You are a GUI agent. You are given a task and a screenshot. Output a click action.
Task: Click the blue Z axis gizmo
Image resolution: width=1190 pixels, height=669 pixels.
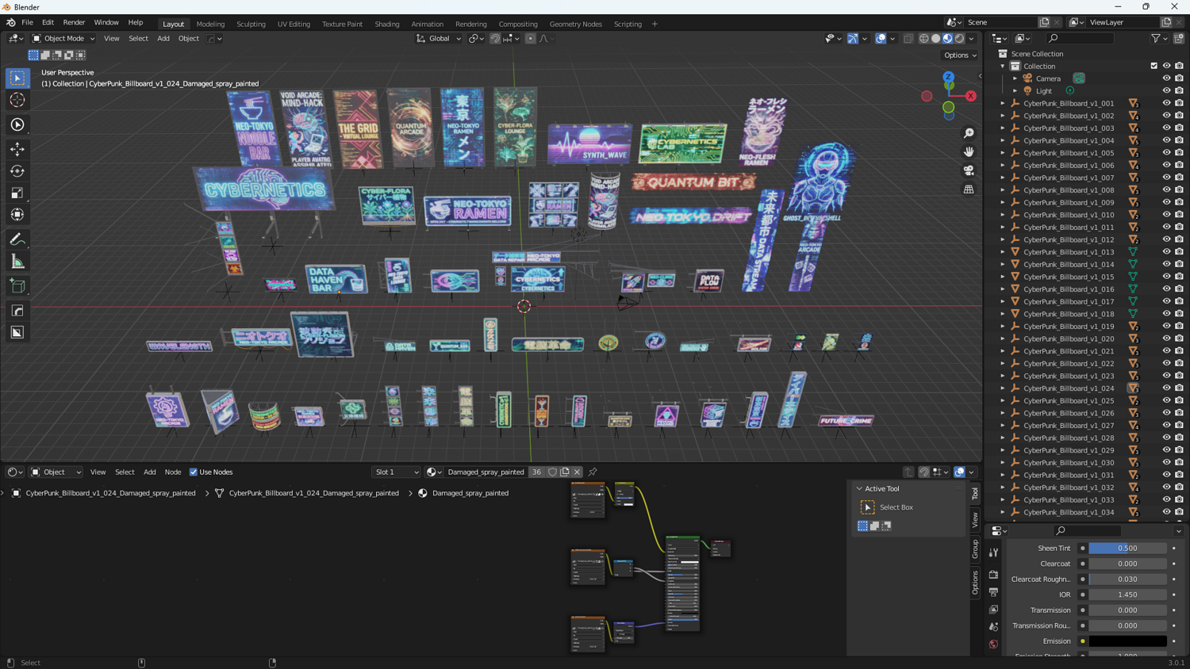(949, 77)
